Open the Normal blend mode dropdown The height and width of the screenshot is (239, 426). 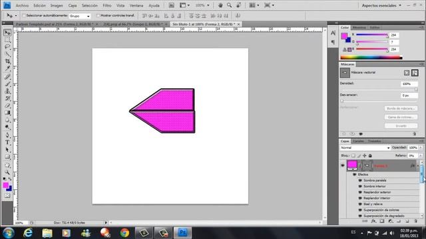coord(365,147)
